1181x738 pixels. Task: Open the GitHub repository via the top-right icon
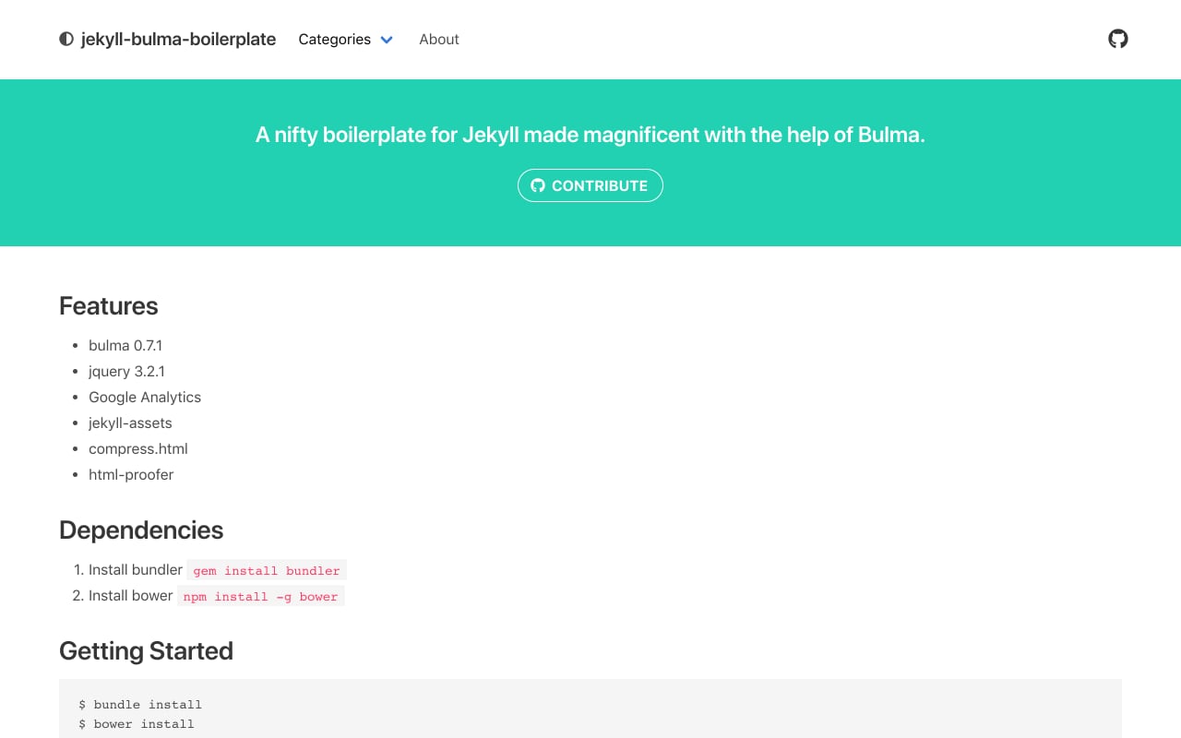1117,39
